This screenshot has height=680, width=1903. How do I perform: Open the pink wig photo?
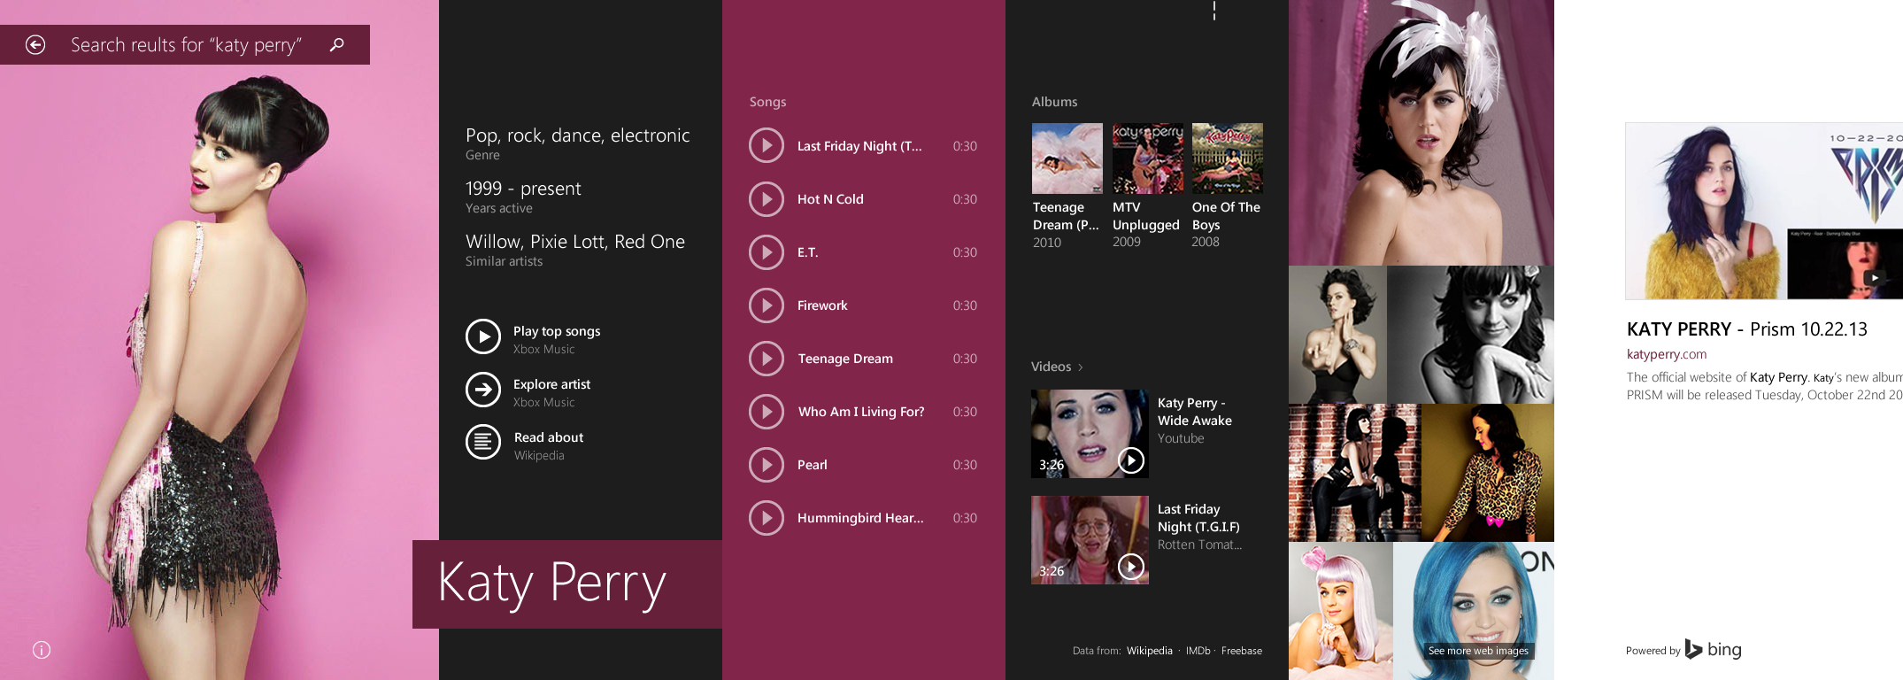click(x=1340, y=611)
